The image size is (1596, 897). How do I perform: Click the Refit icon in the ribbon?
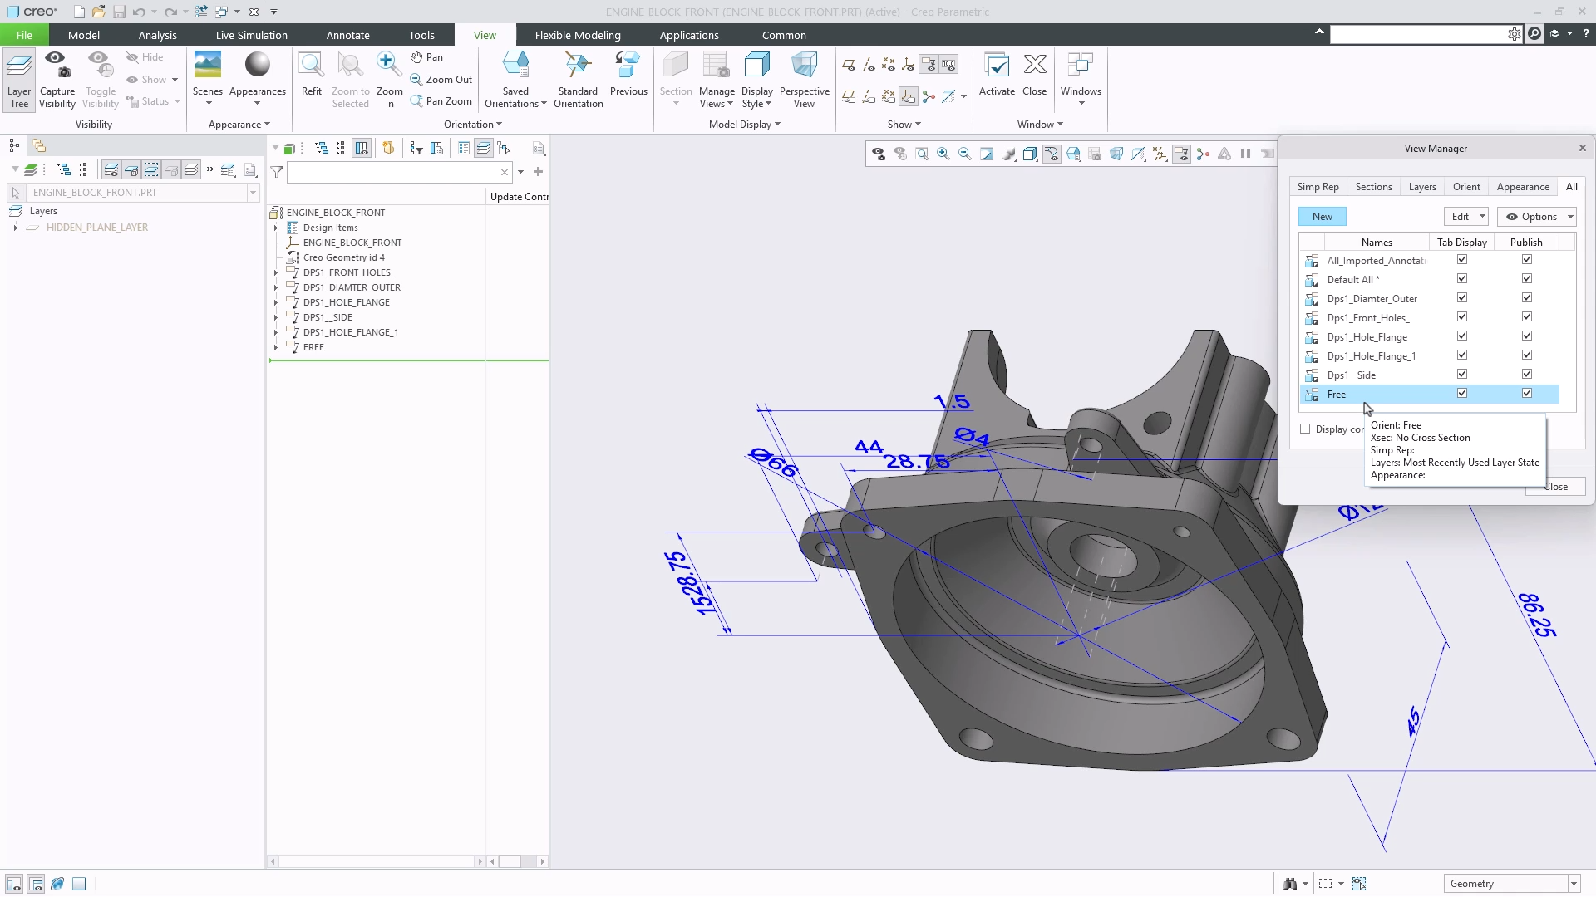tap(311, 65)
